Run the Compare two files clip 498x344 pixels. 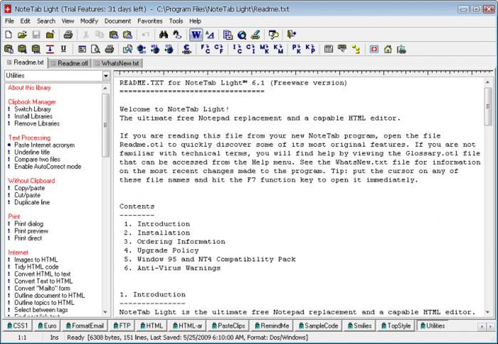click(37, 159)
